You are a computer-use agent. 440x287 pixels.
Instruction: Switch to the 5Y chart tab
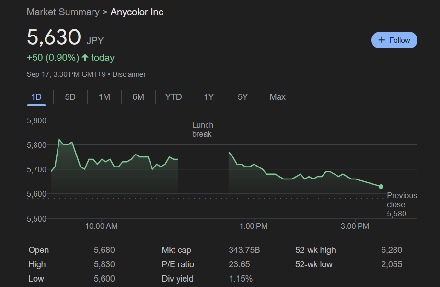pyautogui.click(x=243, y=97)
